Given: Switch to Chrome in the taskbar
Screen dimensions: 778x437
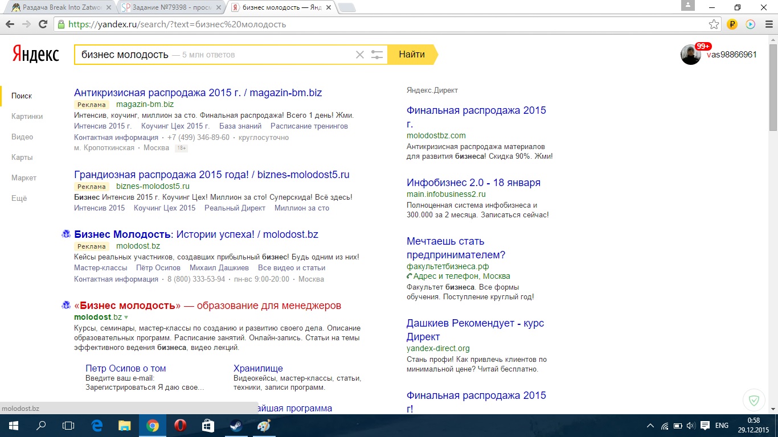Looking at the screenshot, I should [x=152, y=426].
